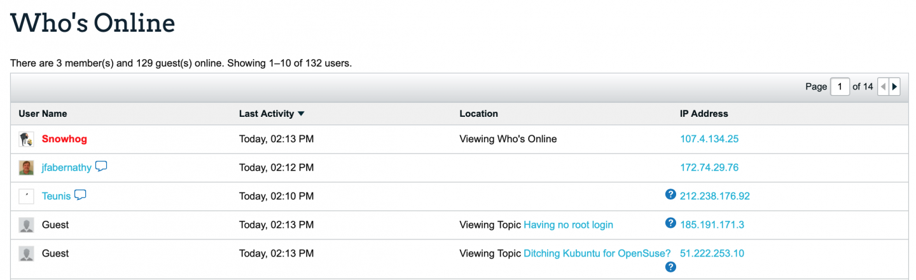The image size is (916, 280).
Task: Click help icon below Ditching Kubuntu topic
Action: click(x=670, y=267)
